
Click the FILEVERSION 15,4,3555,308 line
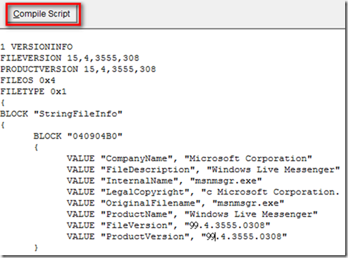(x=70, y=58)
